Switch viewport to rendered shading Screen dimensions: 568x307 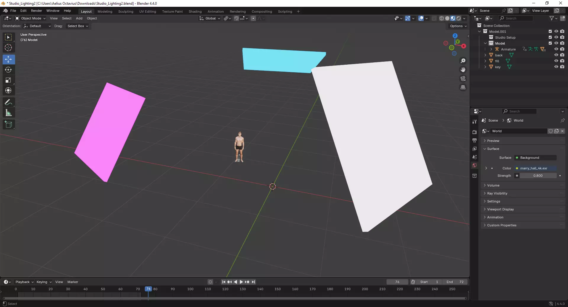point(459,18)
